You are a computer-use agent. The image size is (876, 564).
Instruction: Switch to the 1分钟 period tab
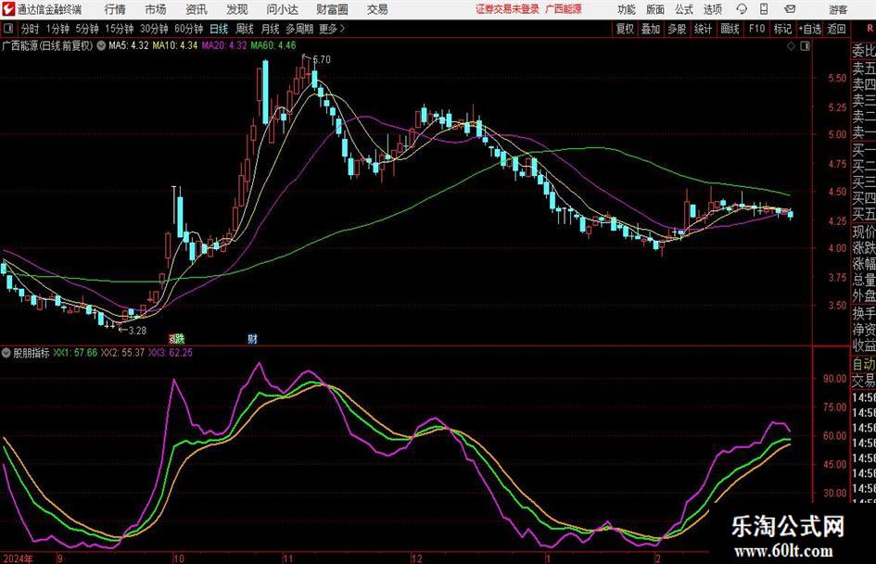(57, 29)
